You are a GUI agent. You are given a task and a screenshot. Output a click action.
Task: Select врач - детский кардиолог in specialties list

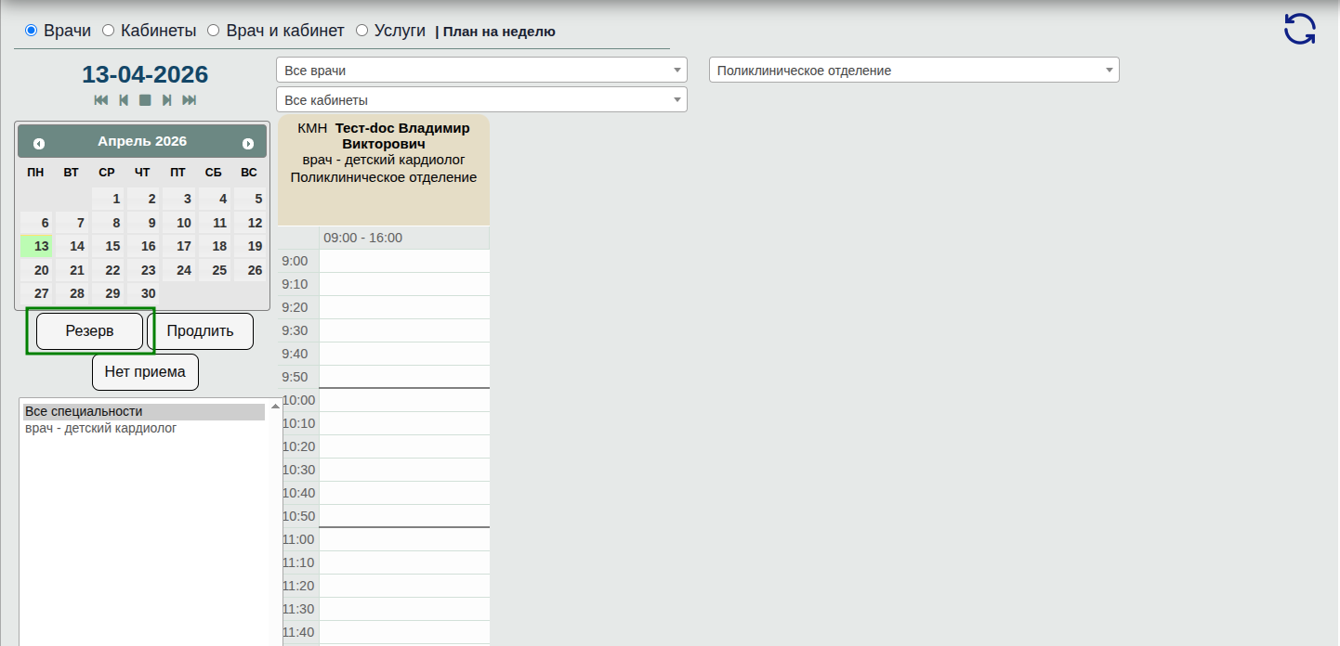(101, 429)
